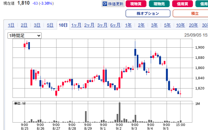Click the current price 1,810

pos(24,3)
